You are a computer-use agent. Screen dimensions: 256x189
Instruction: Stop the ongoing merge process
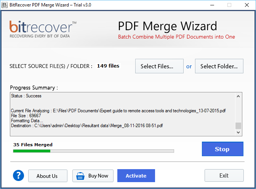[222, 149]
